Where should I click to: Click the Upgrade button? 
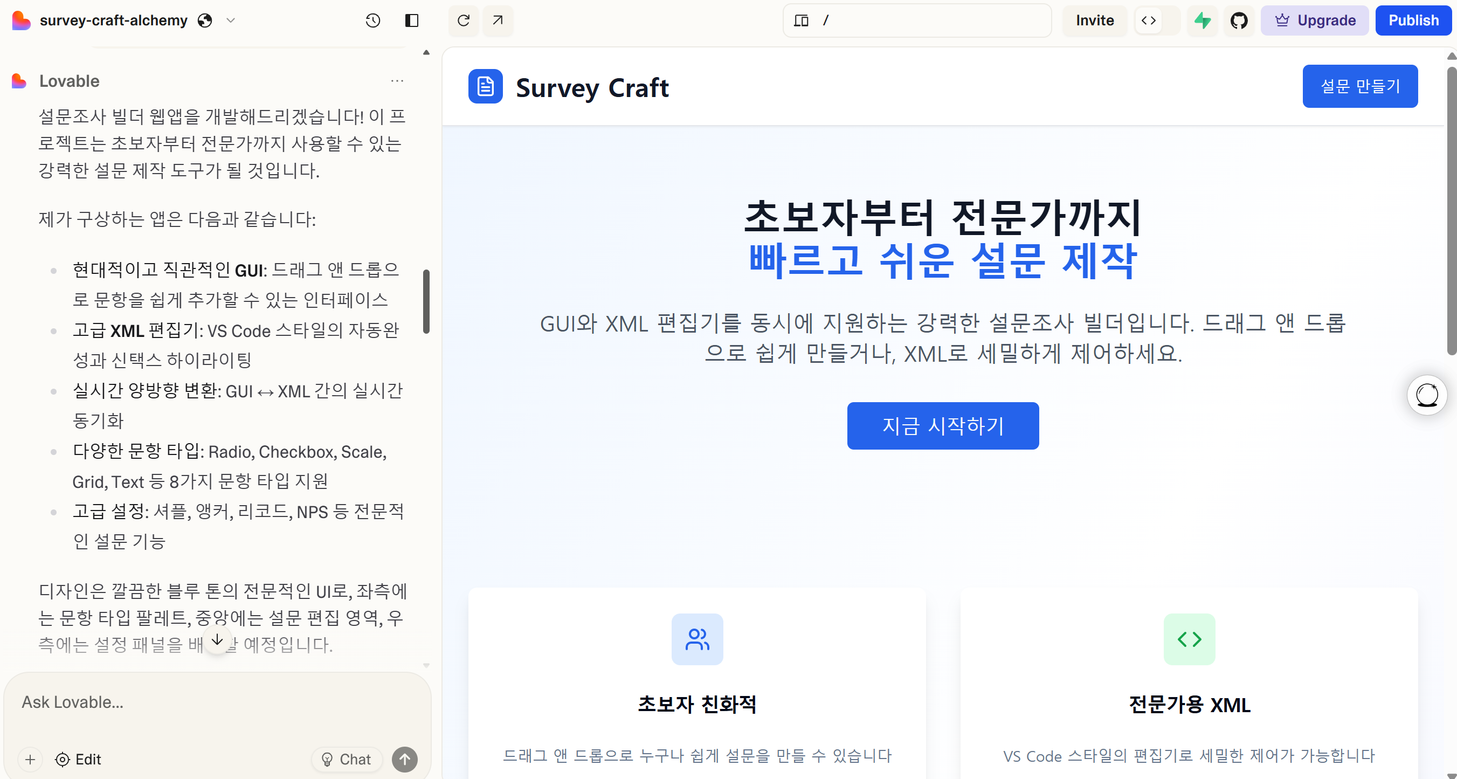(x=1315, y=21)
